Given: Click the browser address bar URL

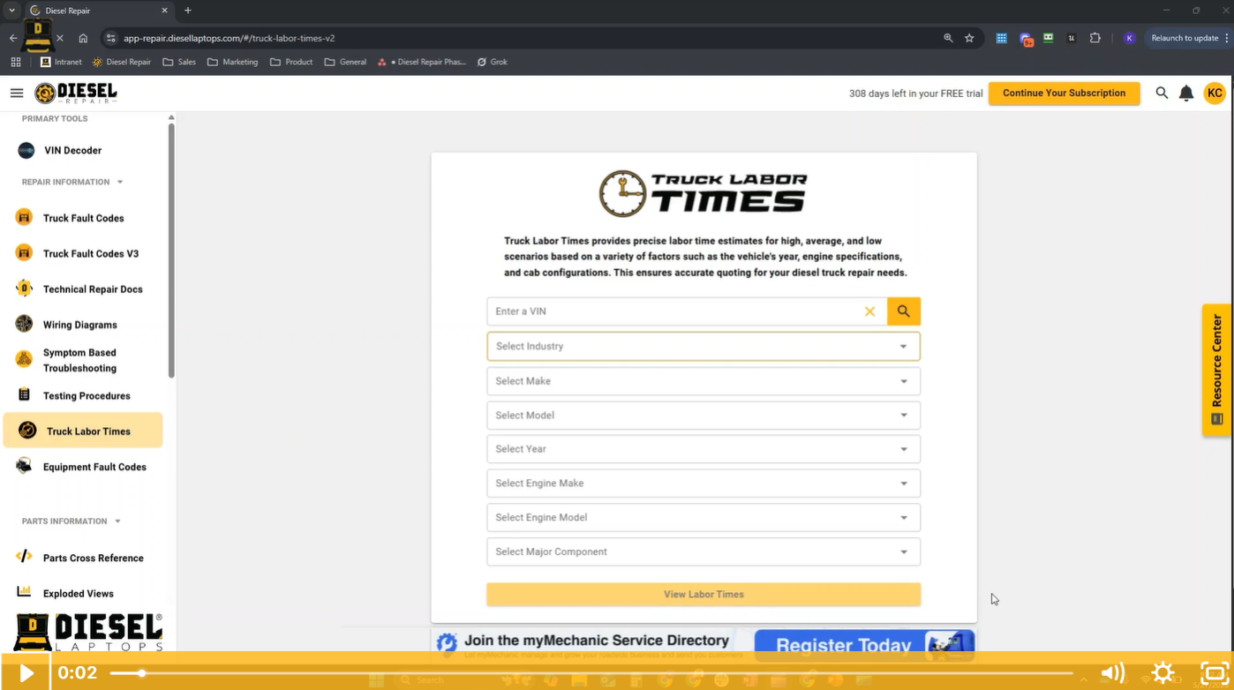Looking at the screenshot, I should pyautogui.click(x=229, y=38).
